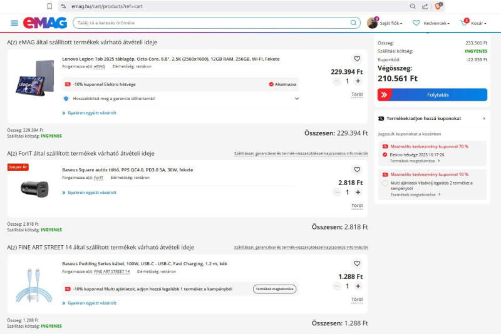501x334 pixels.
Task: Click coupon icon beside Maximális kedvezmény 10 %
Action: (385, 175)
